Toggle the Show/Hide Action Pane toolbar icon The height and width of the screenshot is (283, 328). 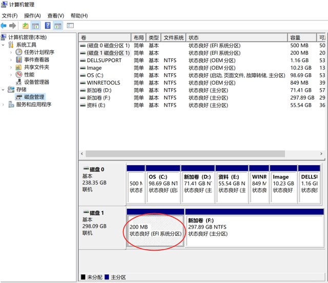pyautogui.click(x=58, y=26)
